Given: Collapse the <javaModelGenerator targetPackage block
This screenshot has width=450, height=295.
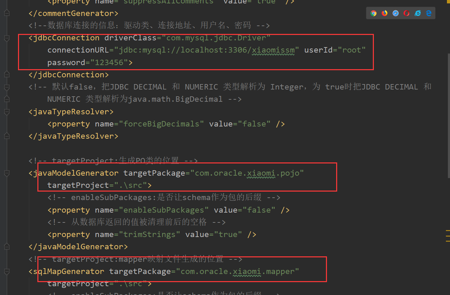Looking at the screenshot, I should (x=6, y=173).
